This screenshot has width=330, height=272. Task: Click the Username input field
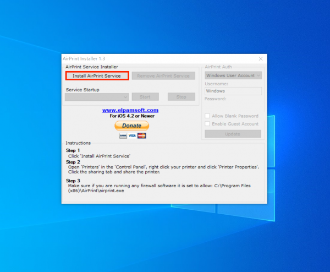tap(233, 91)
